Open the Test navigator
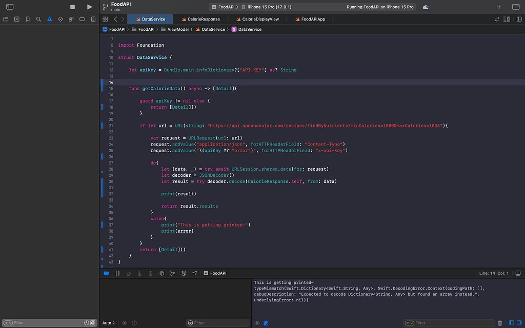This screenshot has height=328, width=525. pos(60,19)
